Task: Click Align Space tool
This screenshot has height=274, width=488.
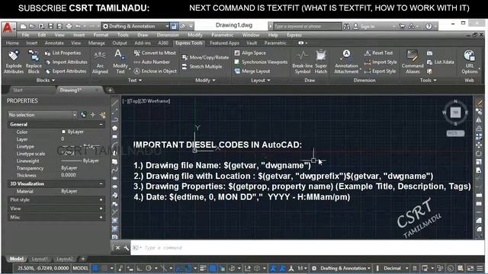Action: pos(250,53)
